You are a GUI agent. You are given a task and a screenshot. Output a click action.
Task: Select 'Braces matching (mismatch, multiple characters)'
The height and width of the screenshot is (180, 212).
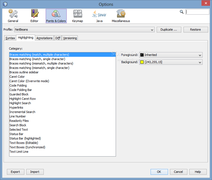point(63,63)
